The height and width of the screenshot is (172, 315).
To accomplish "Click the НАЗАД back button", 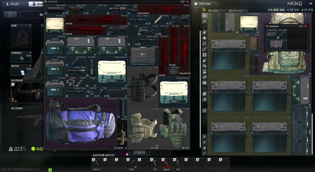I will click(294, 4).
